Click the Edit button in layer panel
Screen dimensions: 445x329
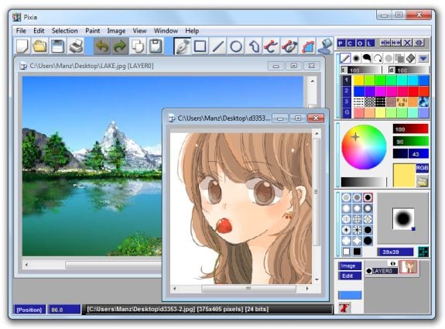pos(350,276)
